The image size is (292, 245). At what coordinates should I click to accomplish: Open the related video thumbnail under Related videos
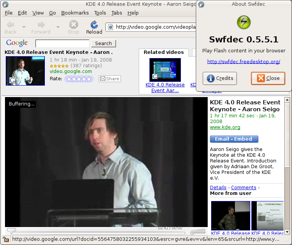click(165, 70)
